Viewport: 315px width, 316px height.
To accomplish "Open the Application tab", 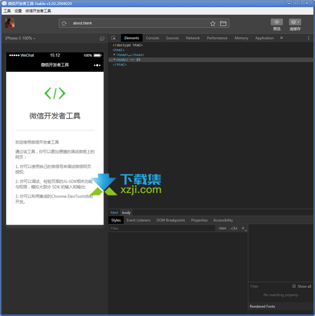I will [x=264, y=38].
